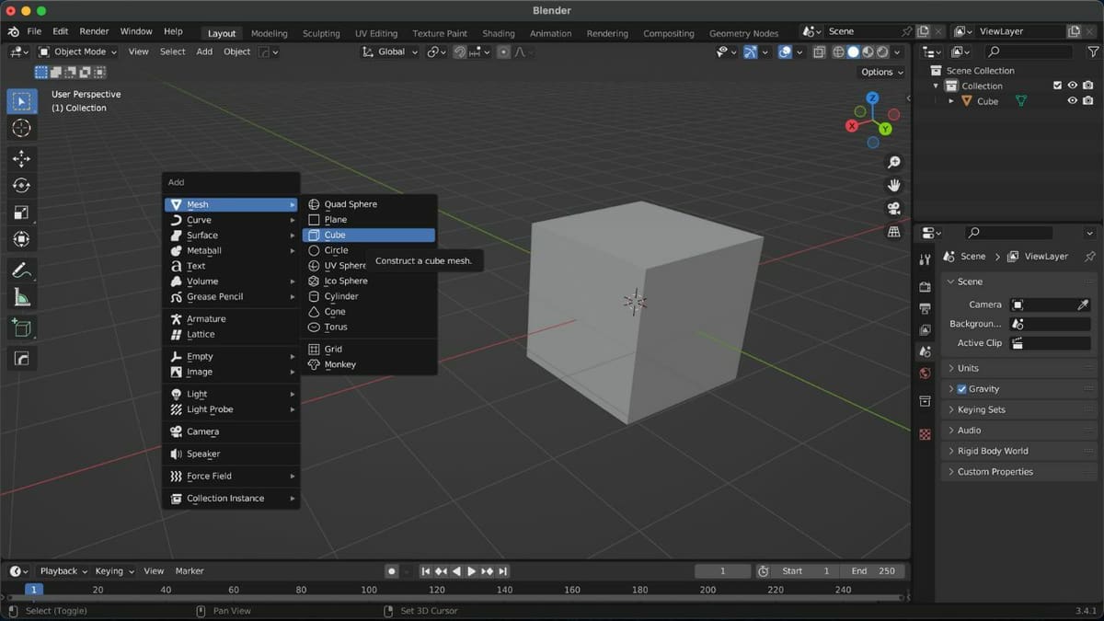Activate the Add Cube tool
The width and height of the screenshot is (1104, 621).
click(x=22, y=328)
